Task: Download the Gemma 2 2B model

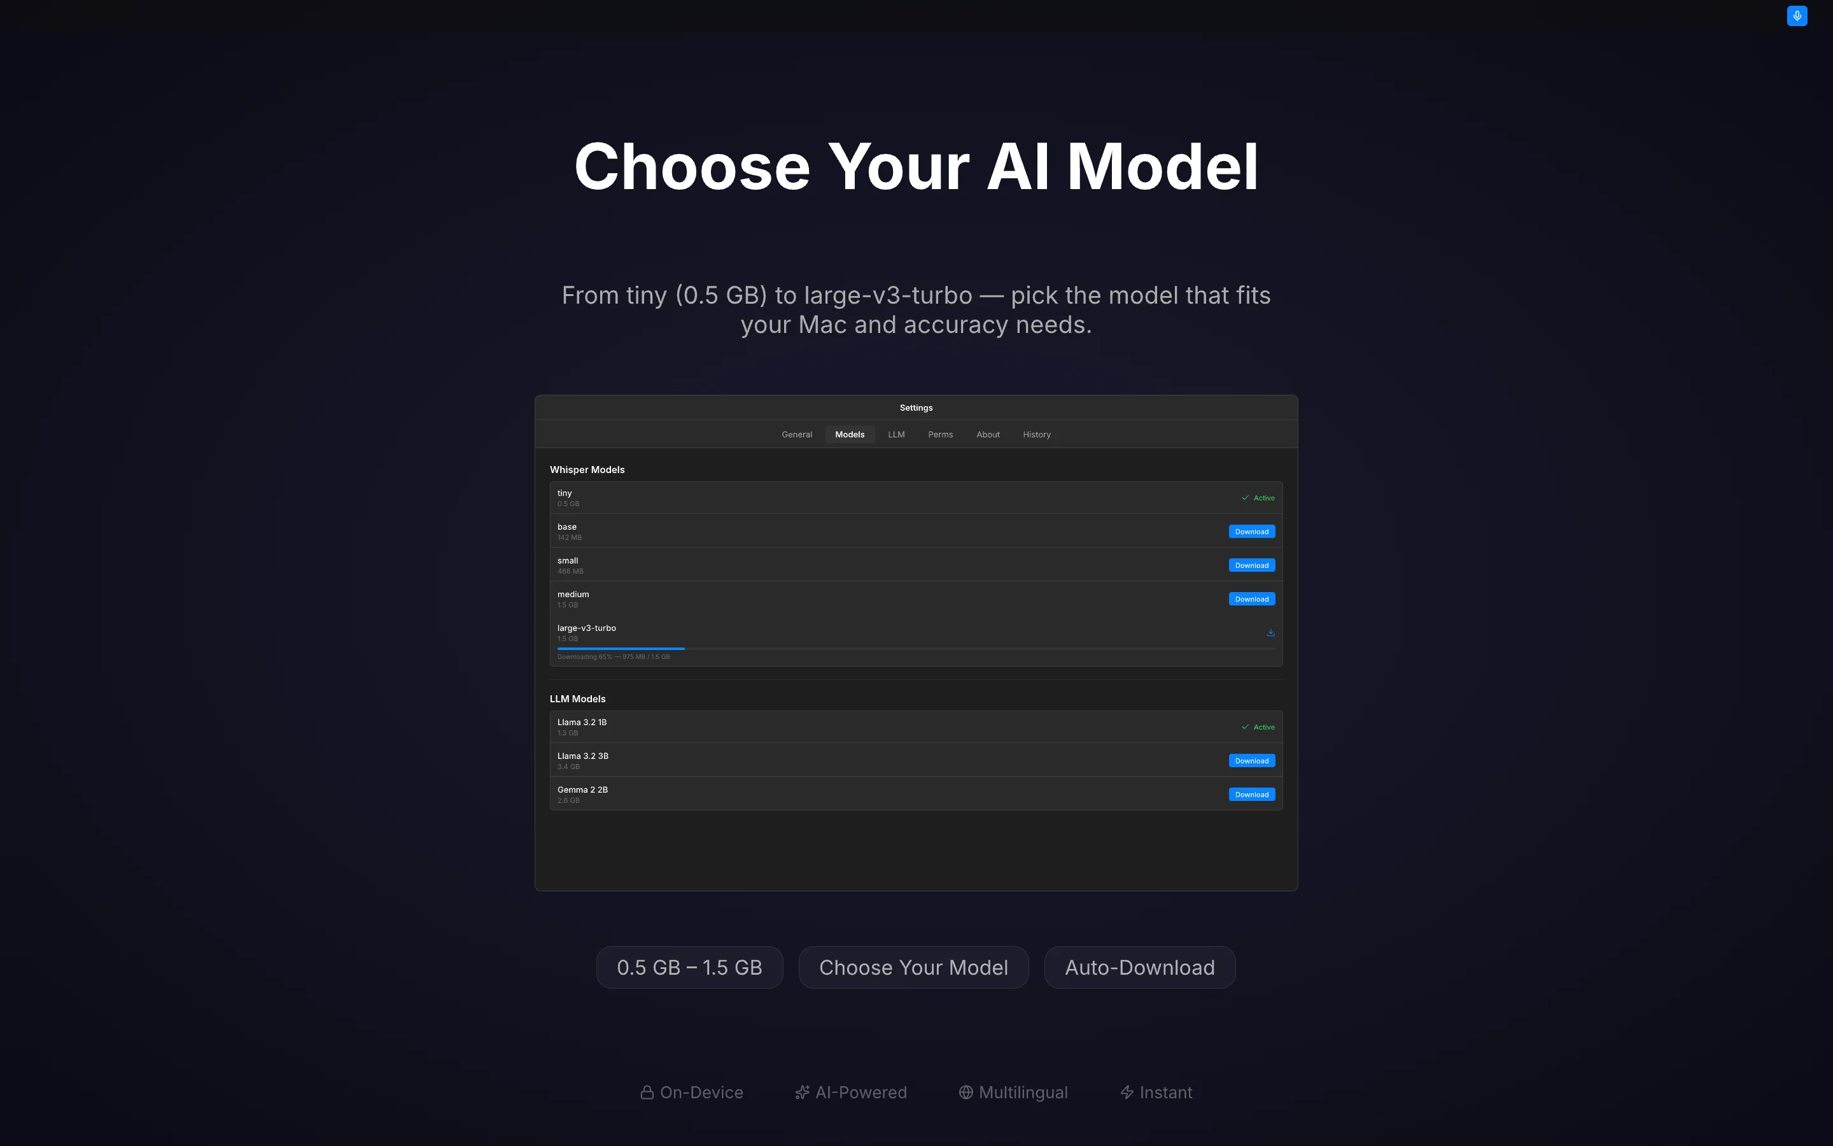Action: (1251, 795)
